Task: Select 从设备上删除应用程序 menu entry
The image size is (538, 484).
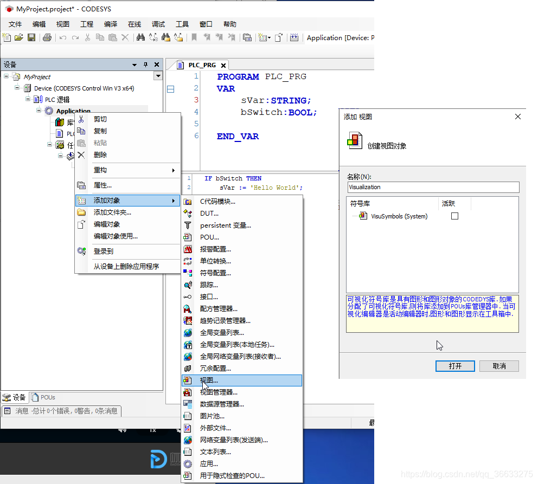Action: click(127, 266)
